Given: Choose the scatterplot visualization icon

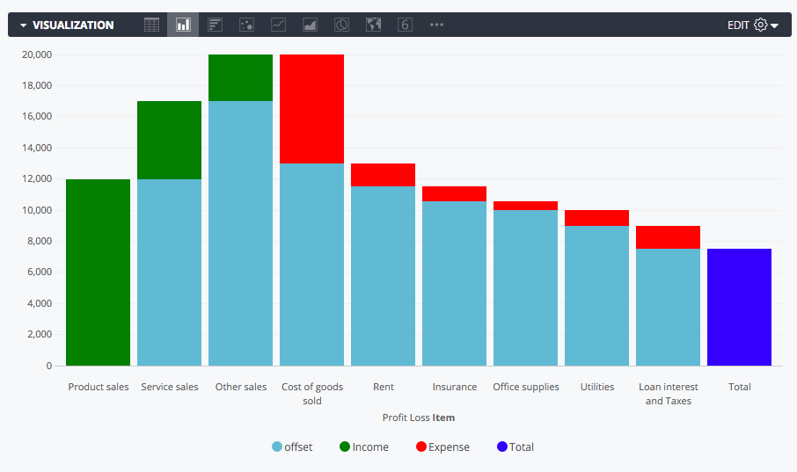Looking at the screenshot, I should [x=246, y=25].
